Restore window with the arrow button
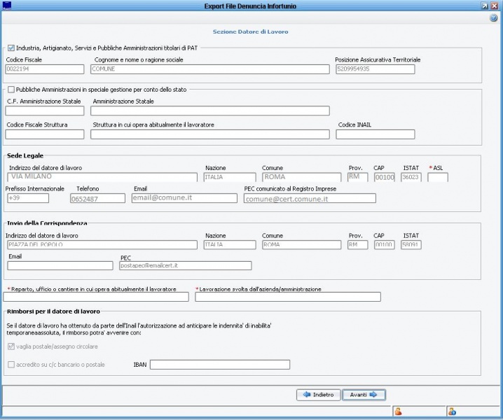The height and width of the screenshot is (420, 503). click(x=485, y=6)
